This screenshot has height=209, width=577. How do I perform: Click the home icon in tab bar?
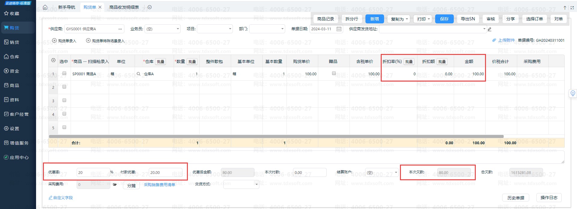45,7
